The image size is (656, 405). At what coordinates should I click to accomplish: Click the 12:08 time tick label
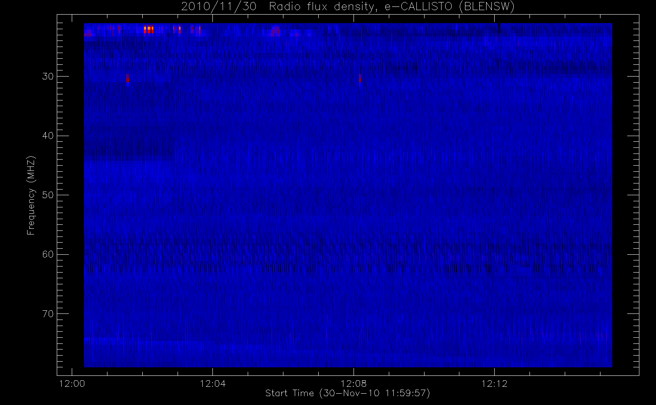tap(354, 384)
